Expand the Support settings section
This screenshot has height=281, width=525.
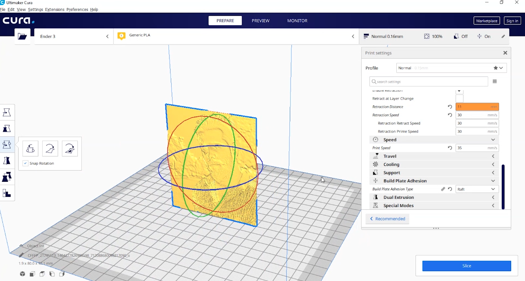tap(434, 172)
